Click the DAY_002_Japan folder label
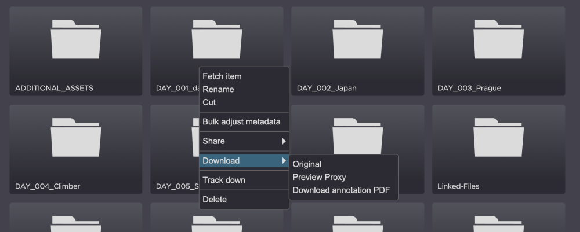This screenshot has height=232, width=580. (327, 89)
